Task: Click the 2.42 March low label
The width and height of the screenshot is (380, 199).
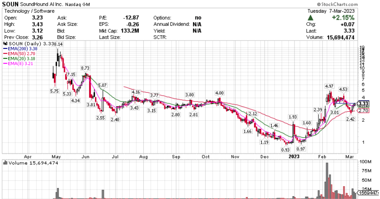Action: coord(350,119)
